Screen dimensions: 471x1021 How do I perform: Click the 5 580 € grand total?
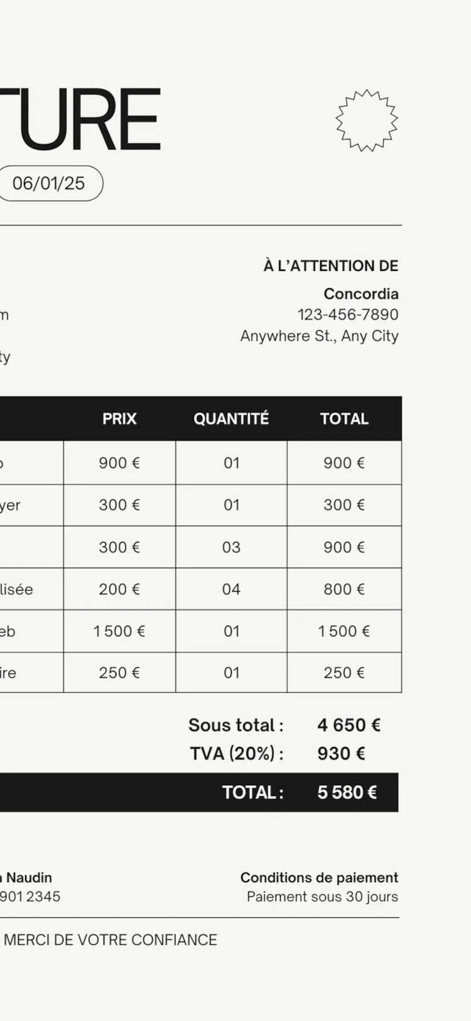(347, 792)
